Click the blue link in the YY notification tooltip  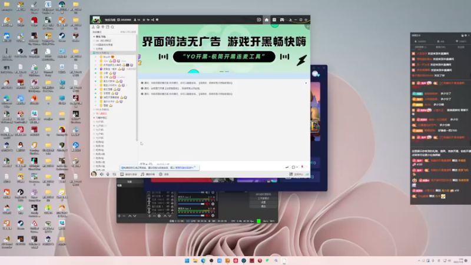coord(184,168)
